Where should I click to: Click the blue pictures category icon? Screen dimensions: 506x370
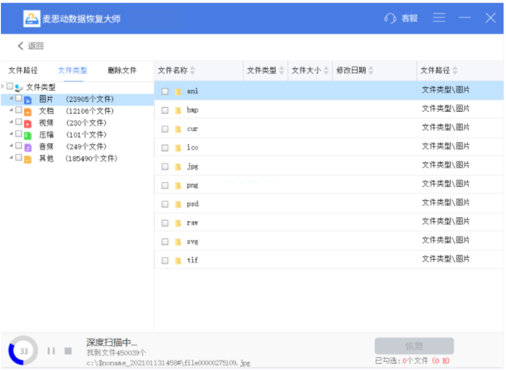[28, 100]
